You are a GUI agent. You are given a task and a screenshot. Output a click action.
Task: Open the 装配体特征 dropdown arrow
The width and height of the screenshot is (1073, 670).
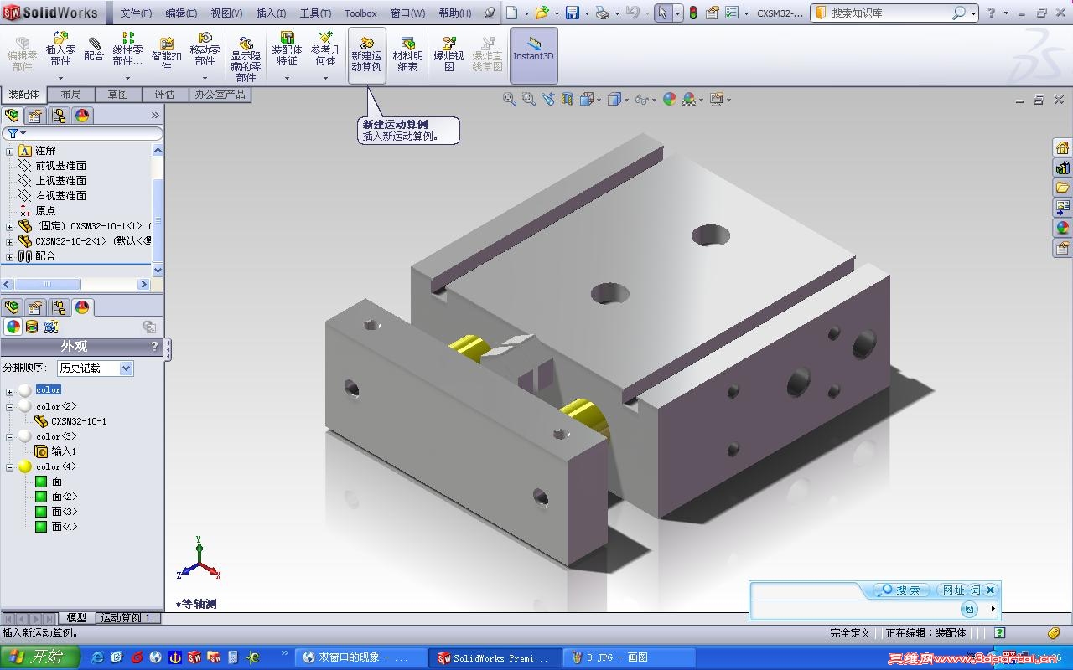[287, 78]
